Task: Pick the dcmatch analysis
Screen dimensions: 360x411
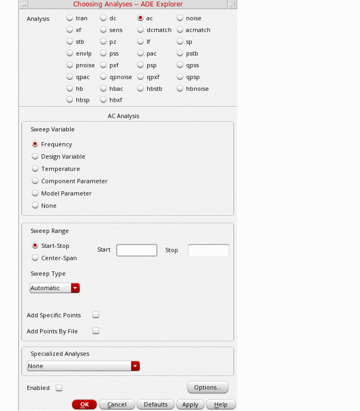Action: (x=140, y=30)
